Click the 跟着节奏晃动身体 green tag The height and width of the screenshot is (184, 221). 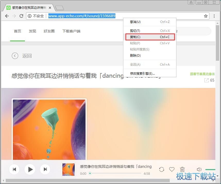[x=202, y=74]
